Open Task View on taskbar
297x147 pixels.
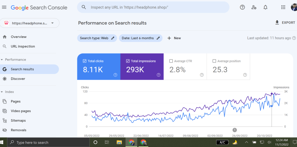pos(107,142)
